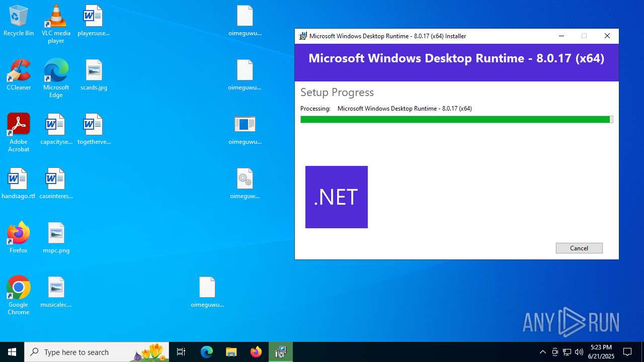Select the mspc.png image file

coord(56,237)
